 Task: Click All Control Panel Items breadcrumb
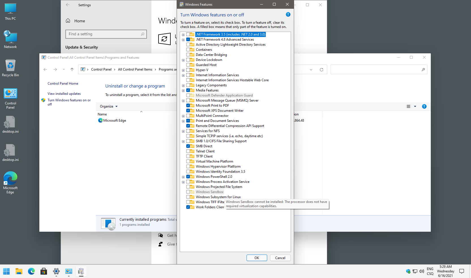click(x=135, y=69)
